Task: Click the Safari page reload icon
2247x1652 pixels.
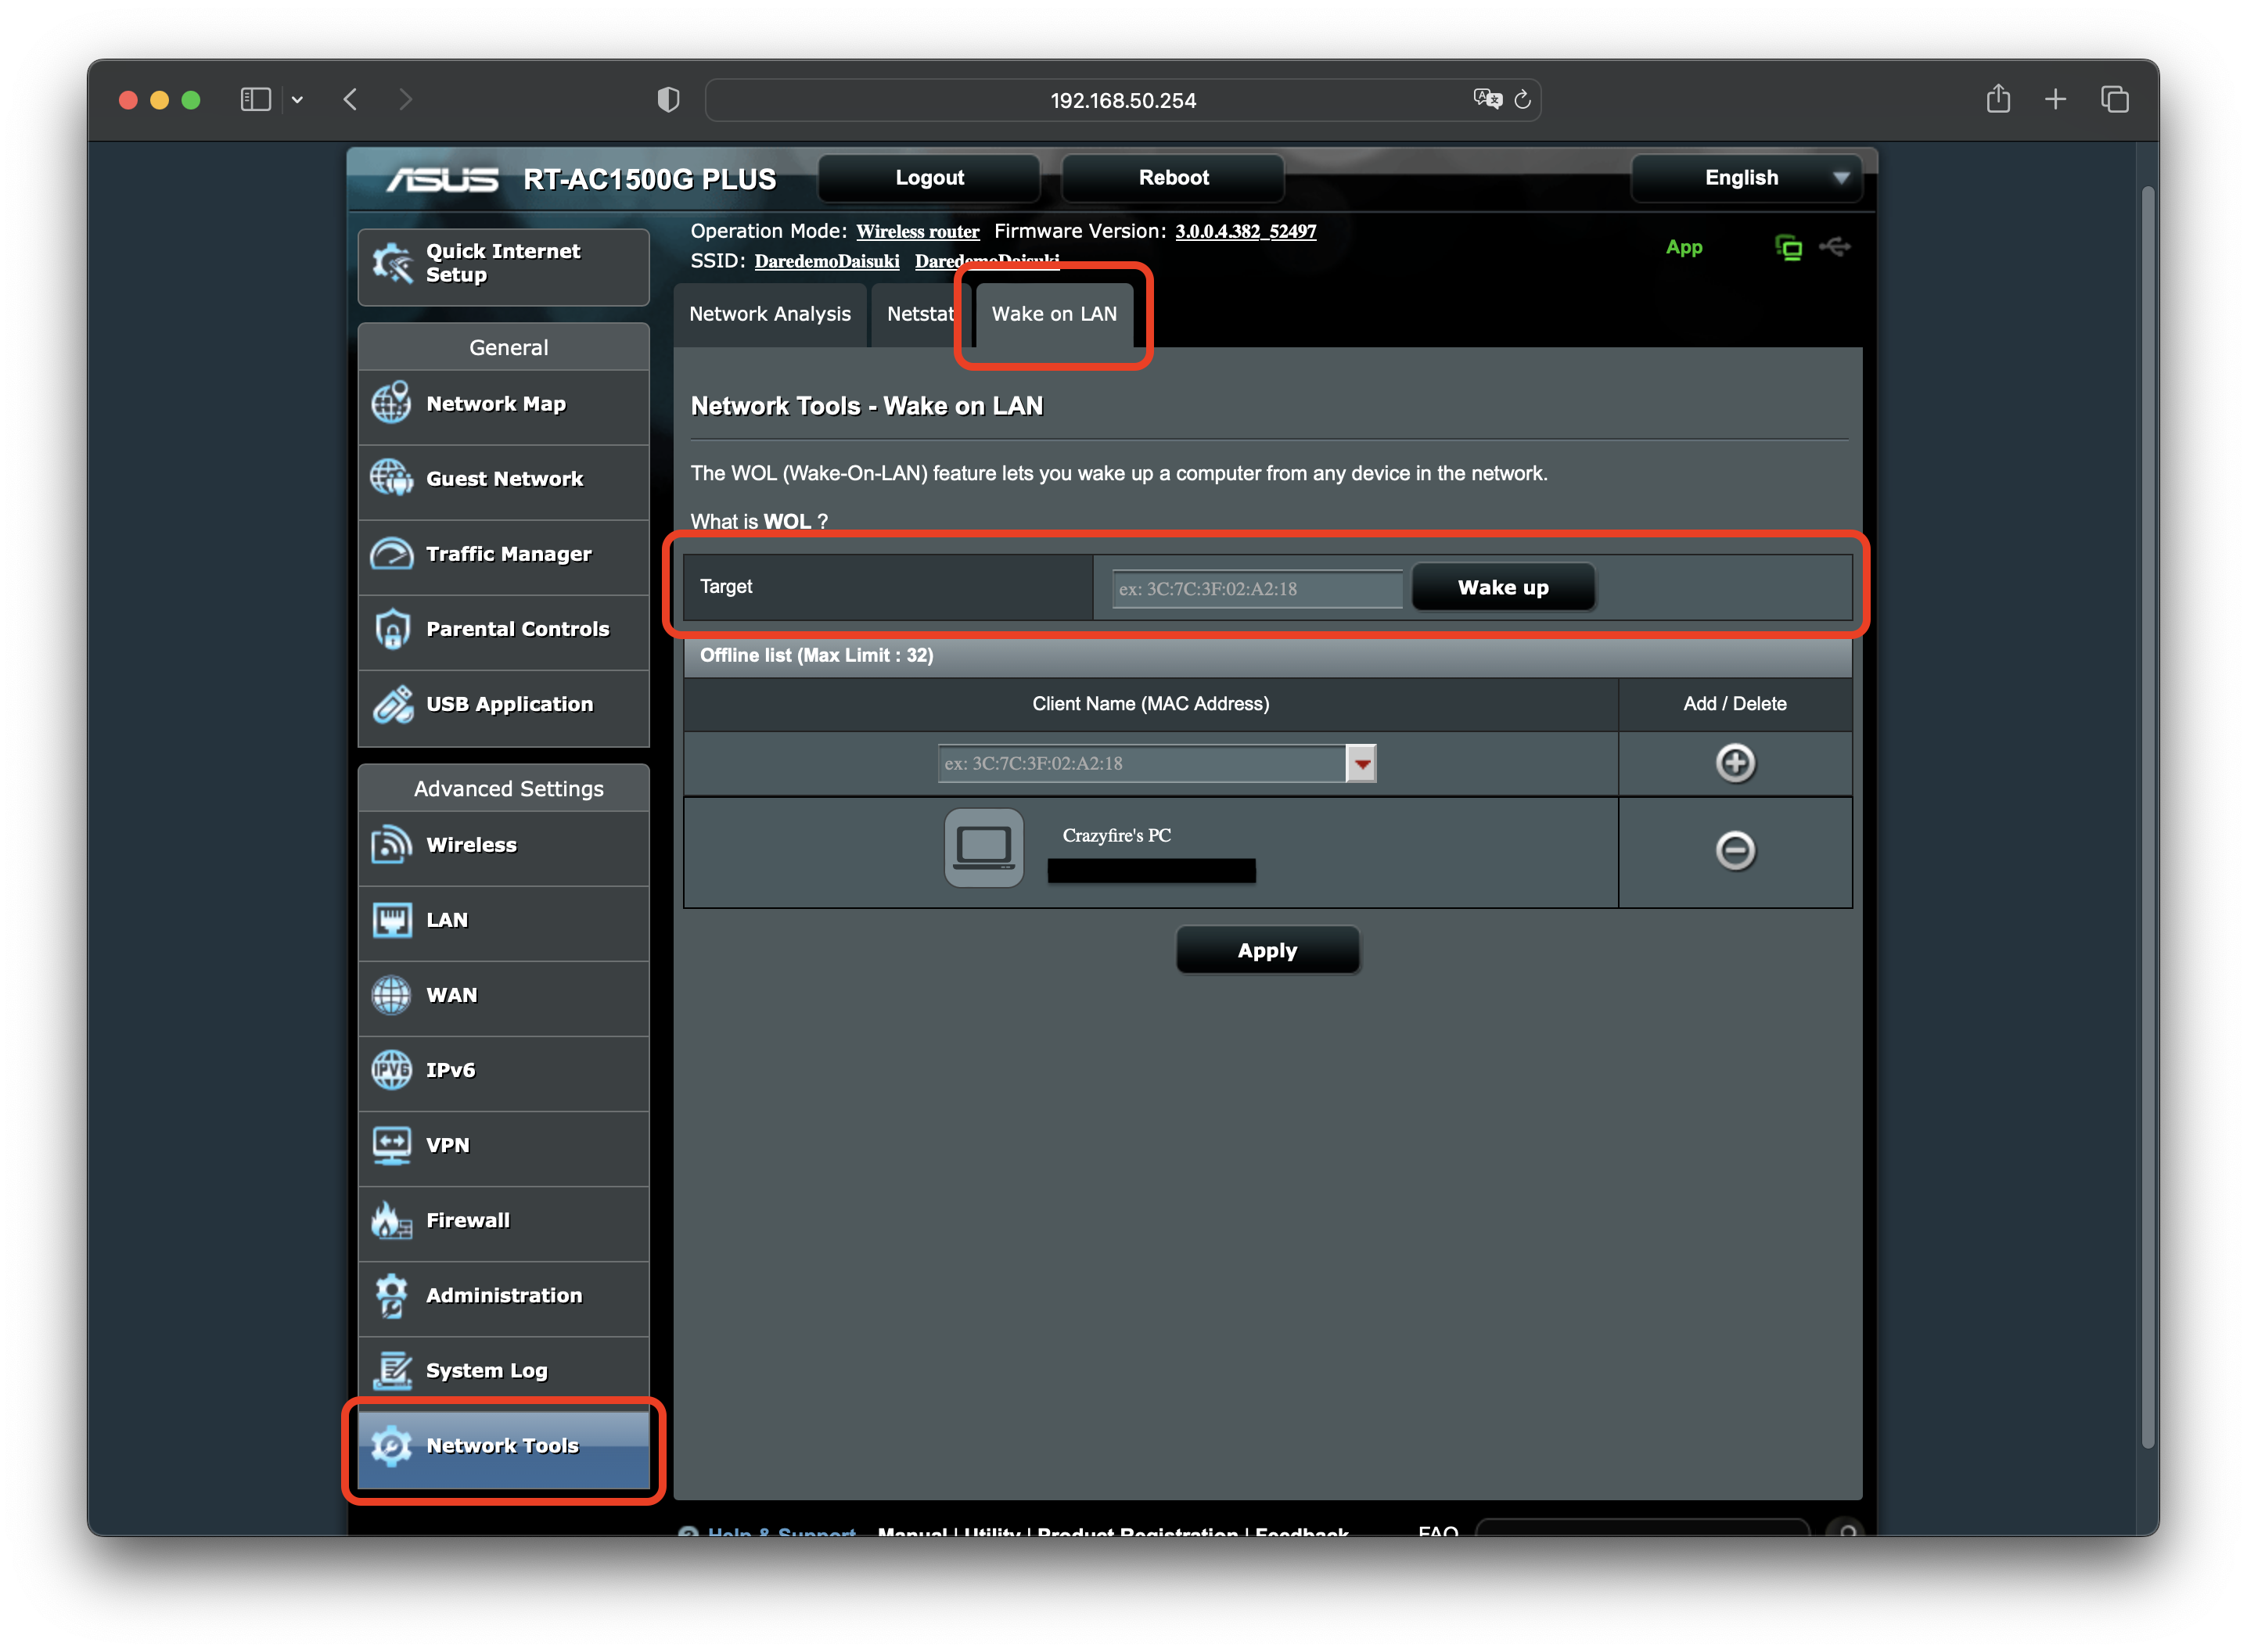Action: tap(1522, 100)
